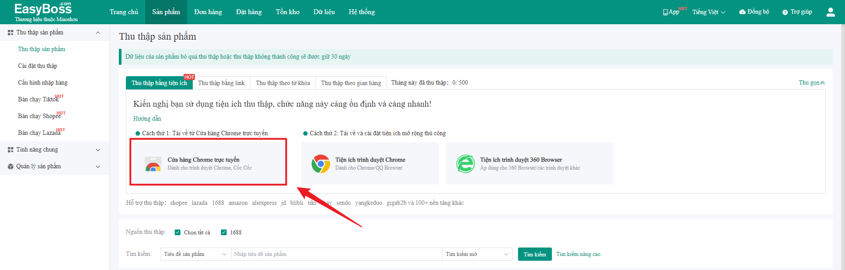This screenshot has height=270, width=845.
Task: Click the "lazada" supported platform text
Action: point(199,203)
